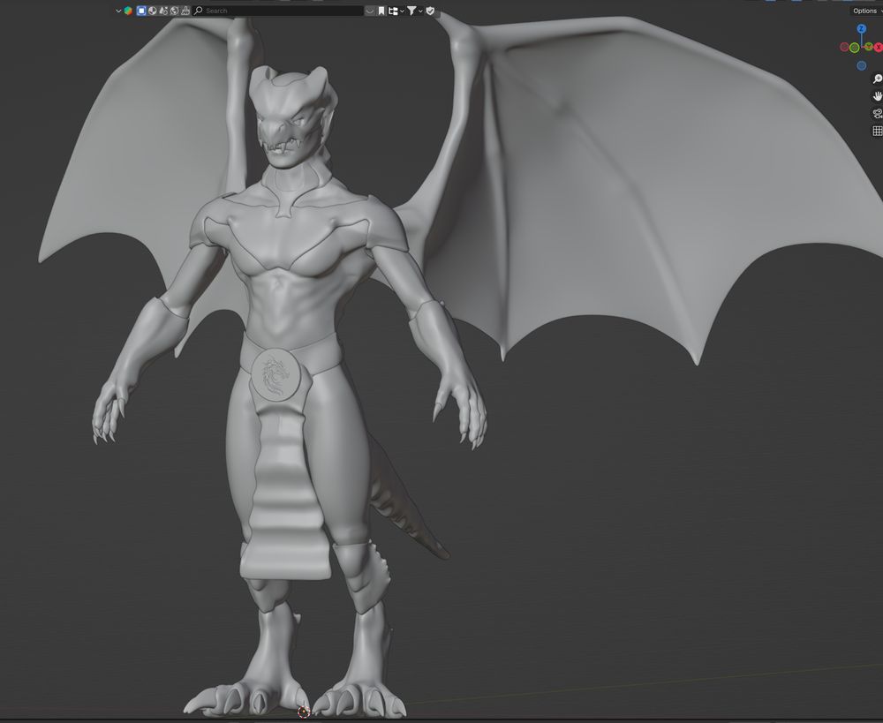Open the funnel filter dropdown
The image size is (883, 723).
click(415, 11)
